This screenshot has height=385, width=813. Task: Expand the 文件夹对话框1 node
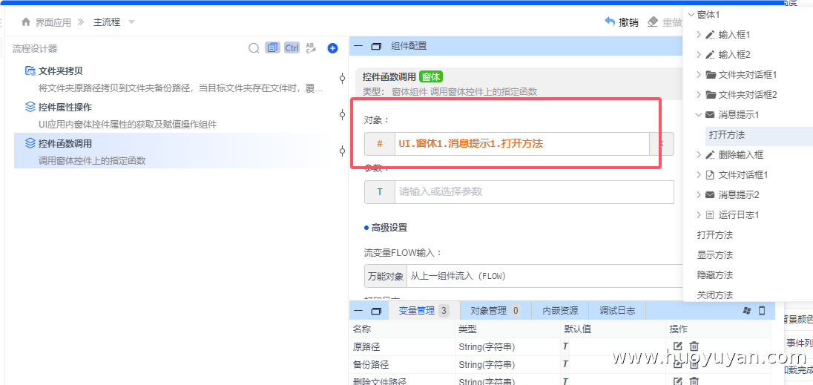(699, 75)
